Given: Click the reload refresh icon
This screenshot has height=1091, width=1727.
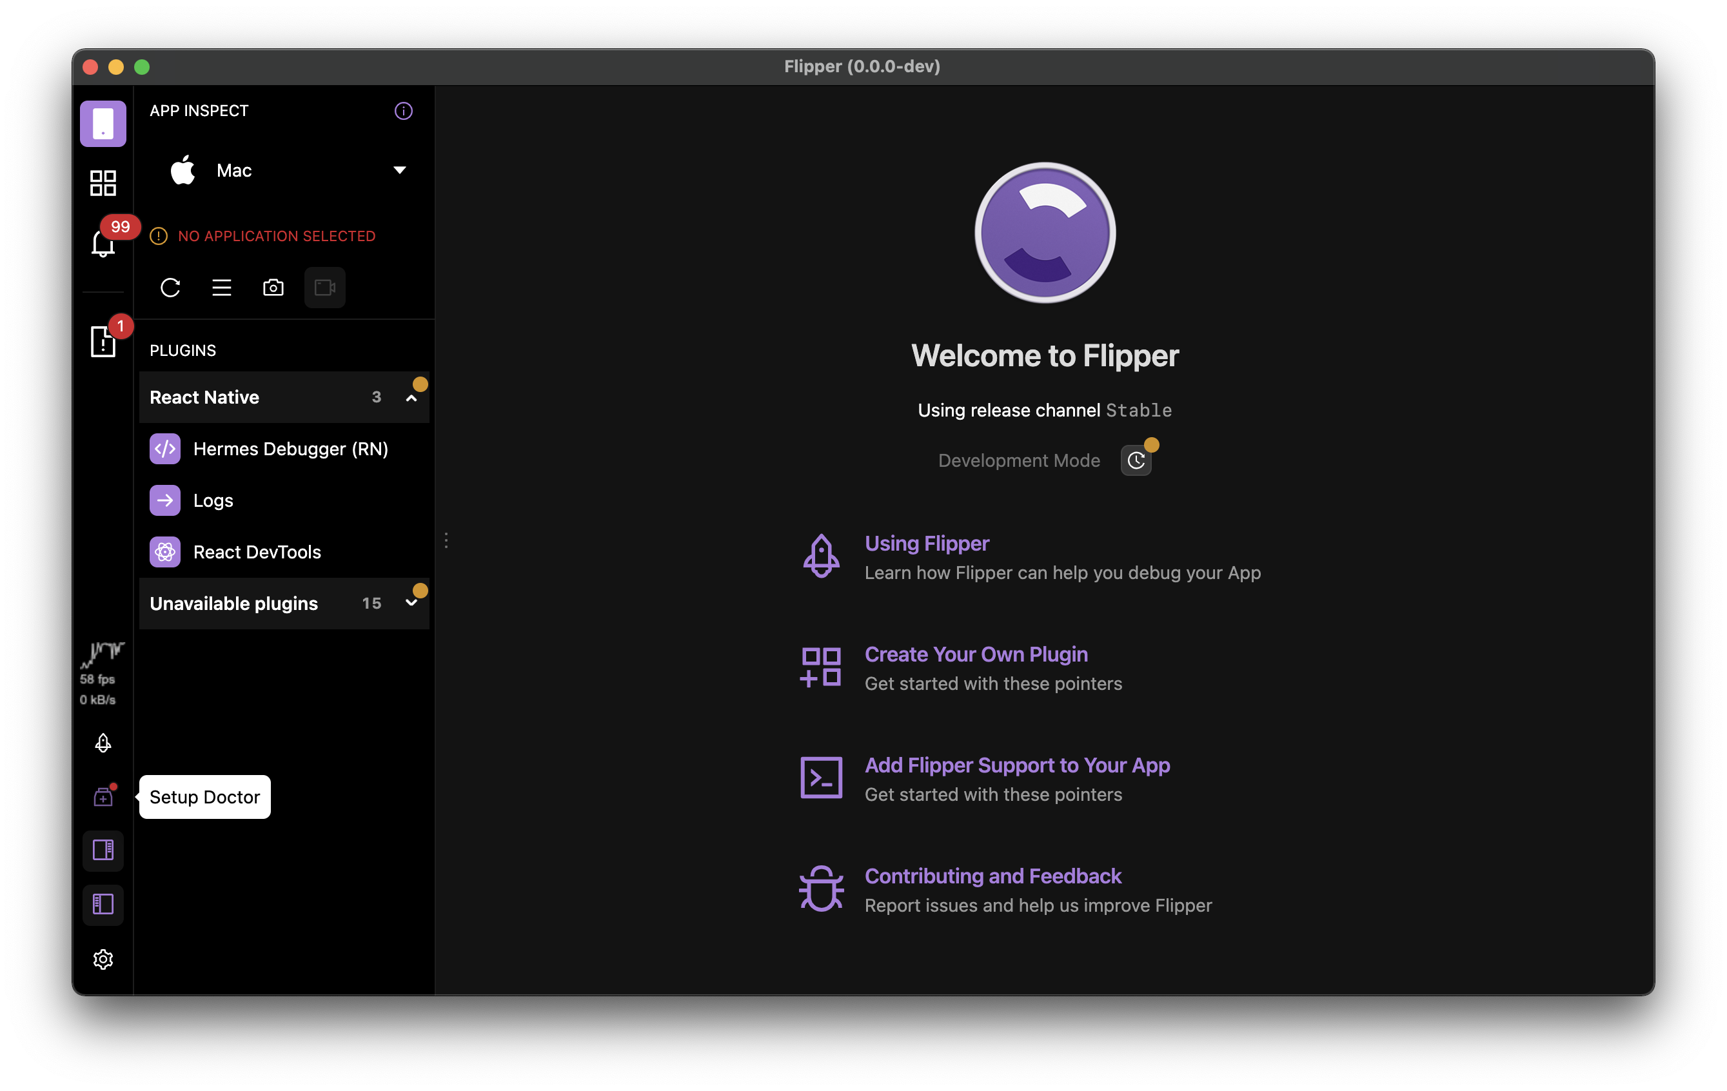Looking at the screenshot, I should click(170, 288).
